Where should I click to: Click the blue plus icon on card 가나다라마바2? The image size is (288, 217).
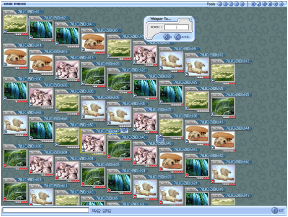[x=31, y=37]
